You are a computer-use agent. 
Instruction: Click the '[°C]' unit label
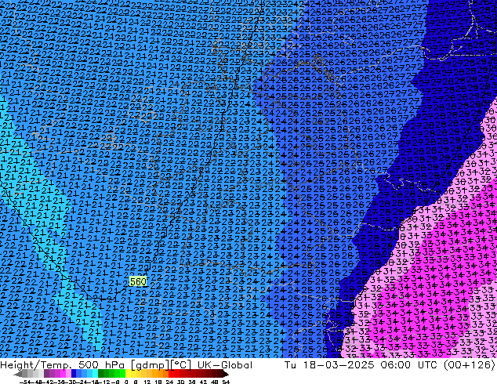tap(180, 365)
